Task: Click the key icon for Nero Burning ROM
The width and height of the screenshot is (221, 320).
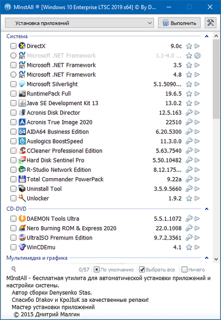Action: tap(189, 228)
